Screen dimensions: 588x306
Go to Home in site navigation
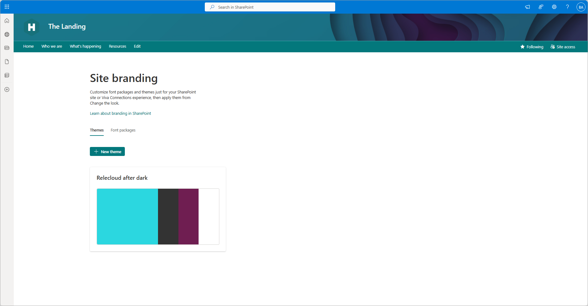click(x=29, y=46)
